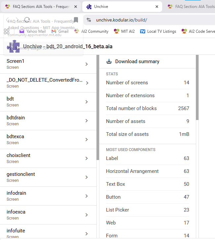Open the Yahoo Mail bookmark
Viewport: 215px width, 240px height.
tap(32, 31)
